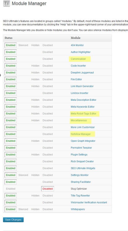This screenshot has width=128, height=231.
Task: Hide the Meta Description Editor module
Action: click(x=35, y=100)
